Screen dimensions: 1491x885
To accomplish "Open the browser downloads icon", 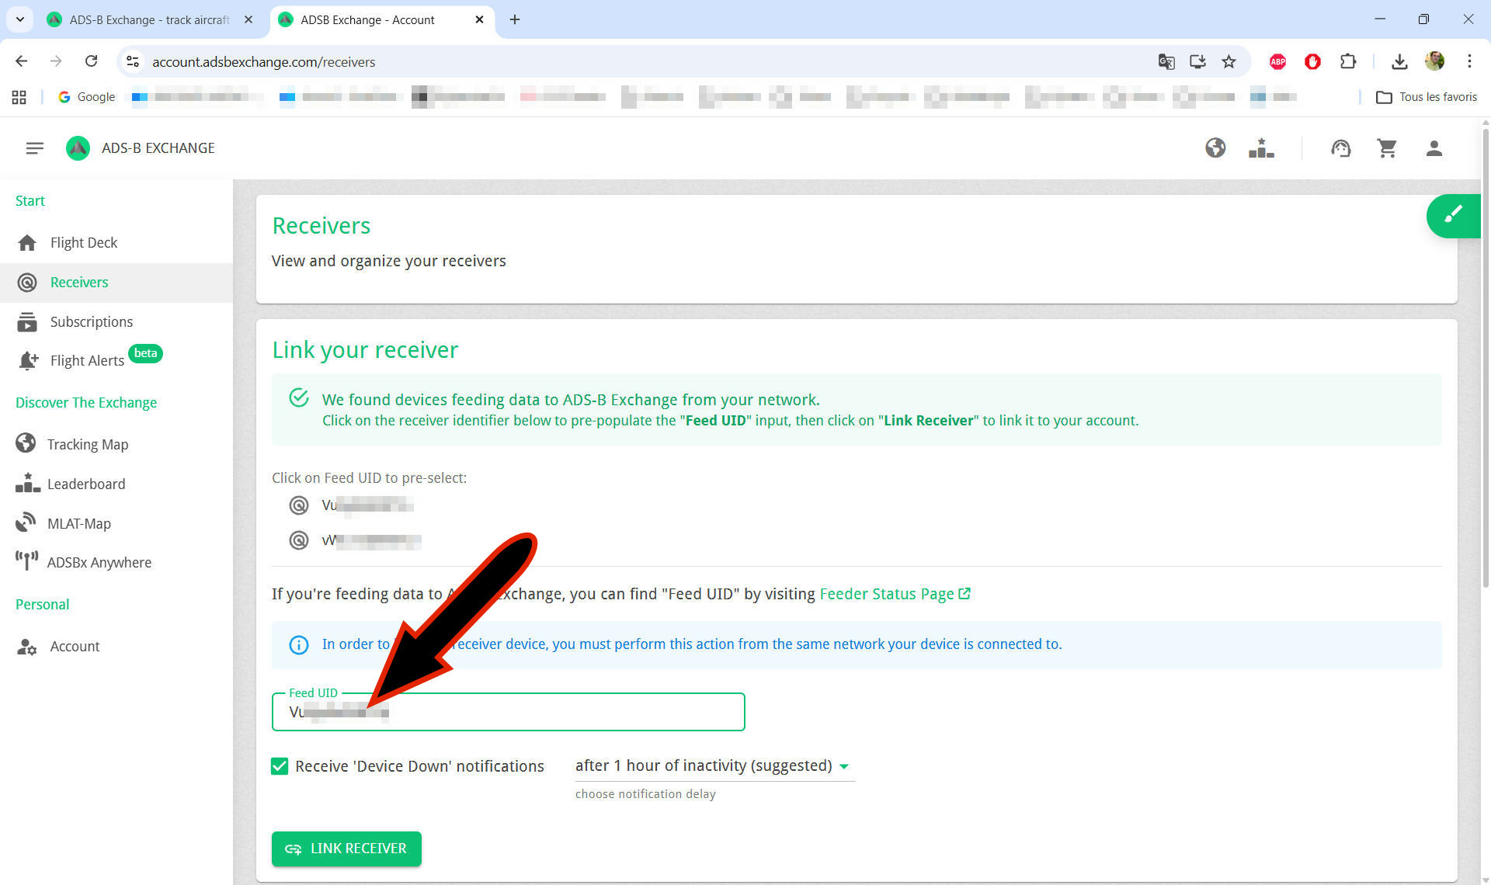I will pyautogui.click(x=1399, y=61).
